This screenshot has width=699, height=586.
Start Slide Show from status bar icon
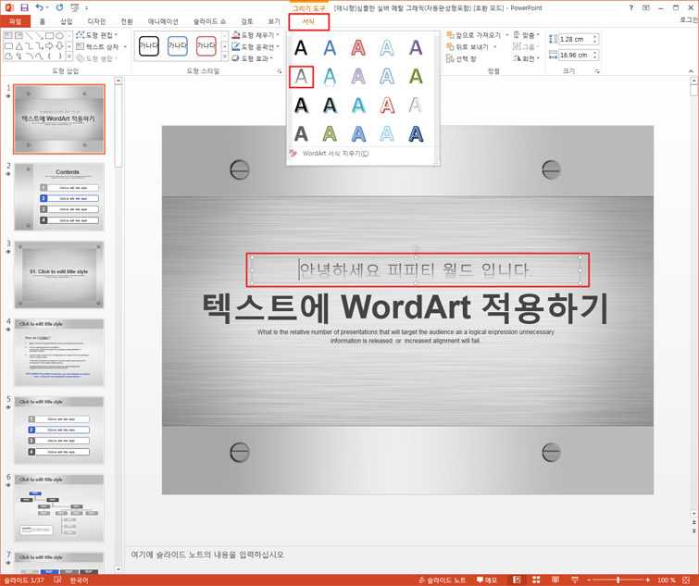point(575,580)
